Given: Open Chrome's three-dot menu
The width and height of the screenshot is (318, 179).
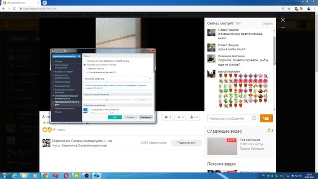Looking at the screenshot, I should pyautogui.click(x=315, y=9).
